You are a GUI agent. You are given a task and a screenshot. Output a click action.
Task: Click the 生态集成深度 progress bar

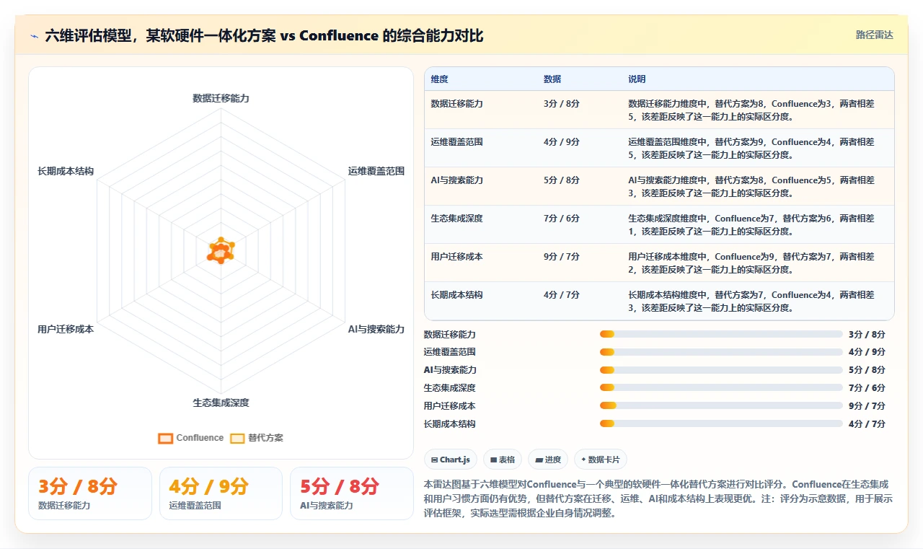(721, 388)
